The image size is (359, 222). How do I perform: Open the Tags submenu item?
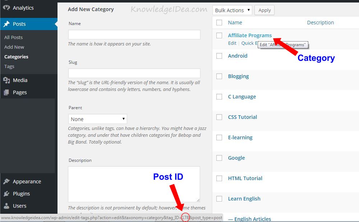9,66
